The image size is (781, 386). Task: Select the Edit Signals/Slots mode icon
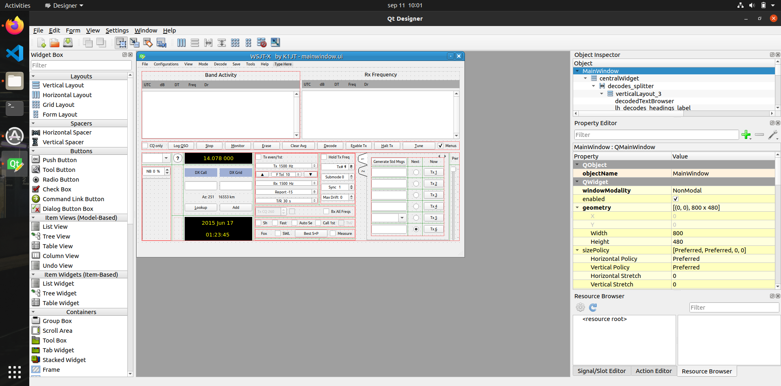(135, 43)
